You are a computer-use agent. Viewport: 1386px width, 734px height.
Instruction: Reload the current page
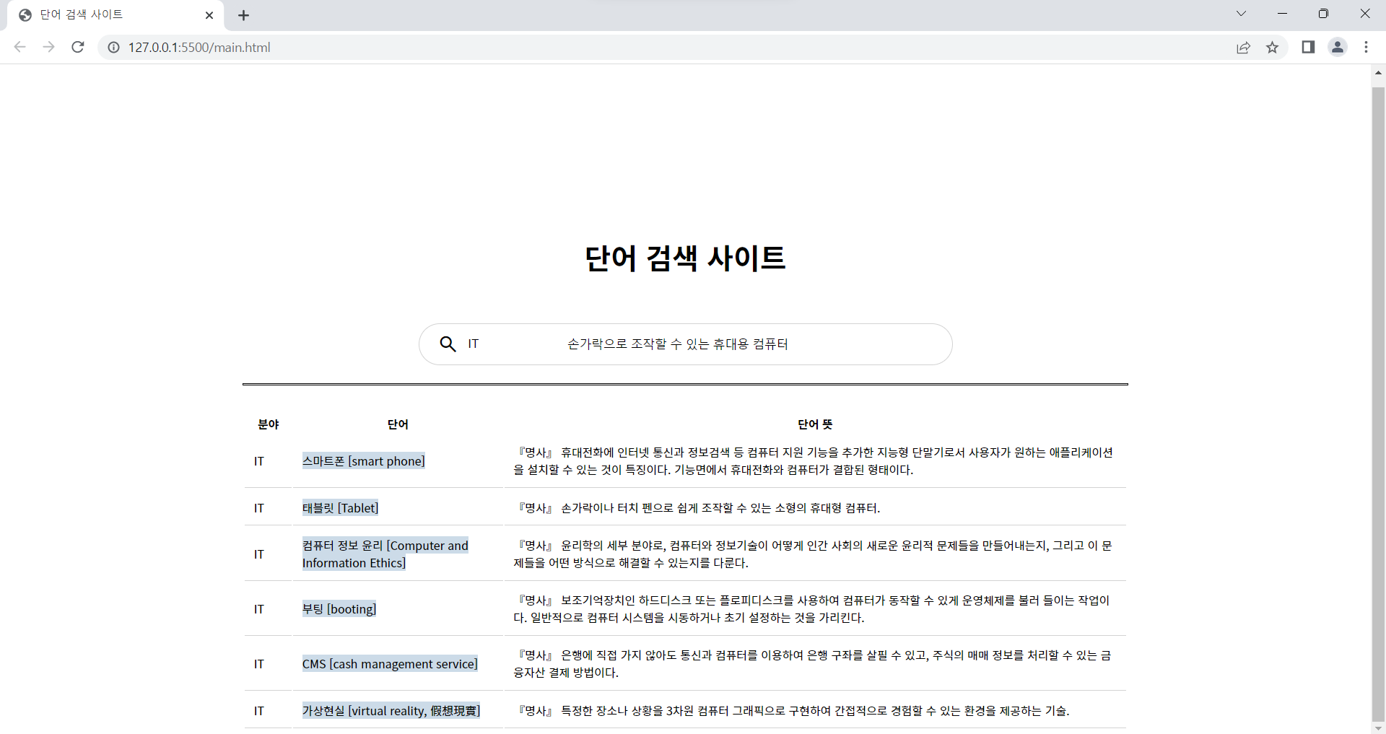pyautogui.click(x=77, y=47)
